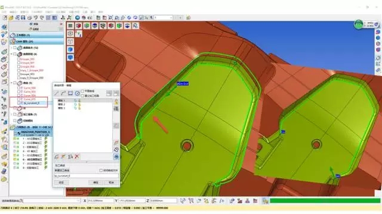Screen dimensions: 382x214
Task: Check the Groupe_003 box in the tree
Action: (19, 74)
